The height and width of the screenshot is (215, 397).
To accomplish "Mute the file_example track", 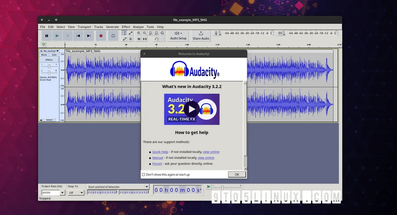I will coord(44,55).
